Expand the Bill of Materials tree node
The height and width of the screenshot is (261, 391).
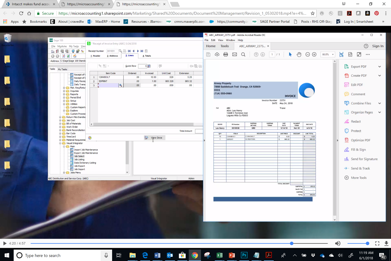point(60,124)
